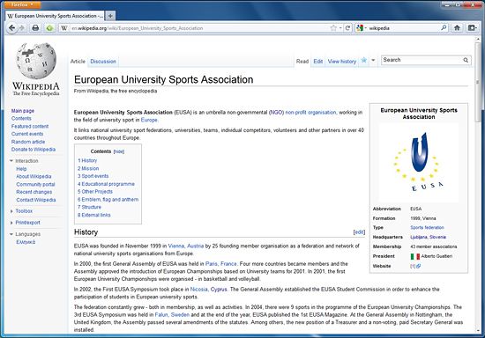Click the browser Forward arrow button
This screenshot has width=485, height=338.
pyautogui.click(x=22, y=28)
